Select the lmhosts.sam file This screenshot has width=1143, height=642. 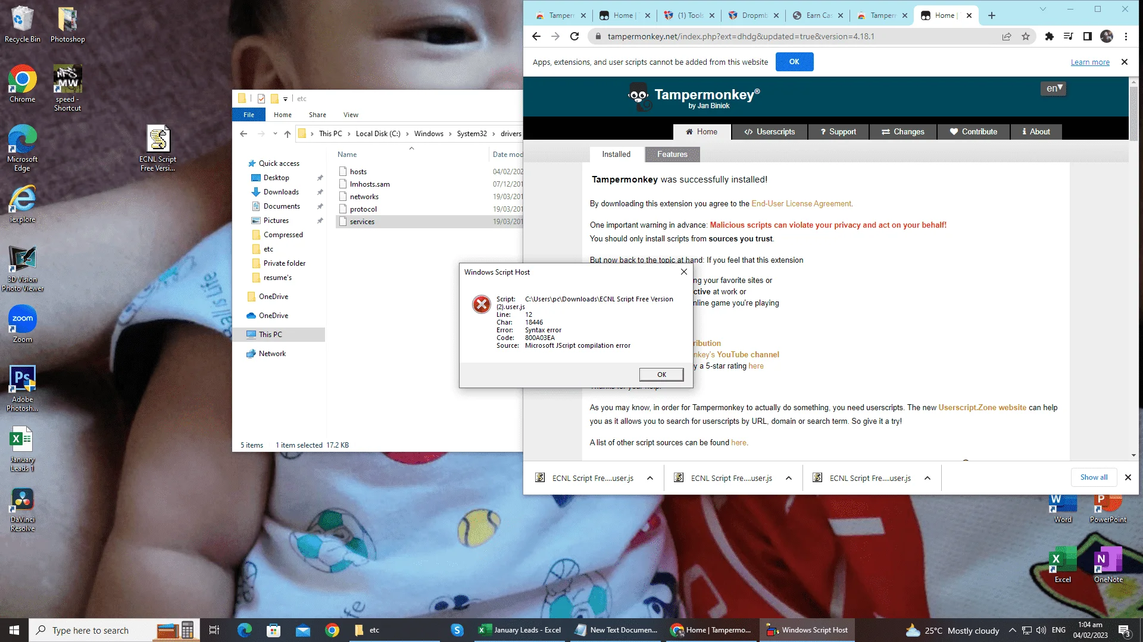pyautogui.click(x=370, y=184)
